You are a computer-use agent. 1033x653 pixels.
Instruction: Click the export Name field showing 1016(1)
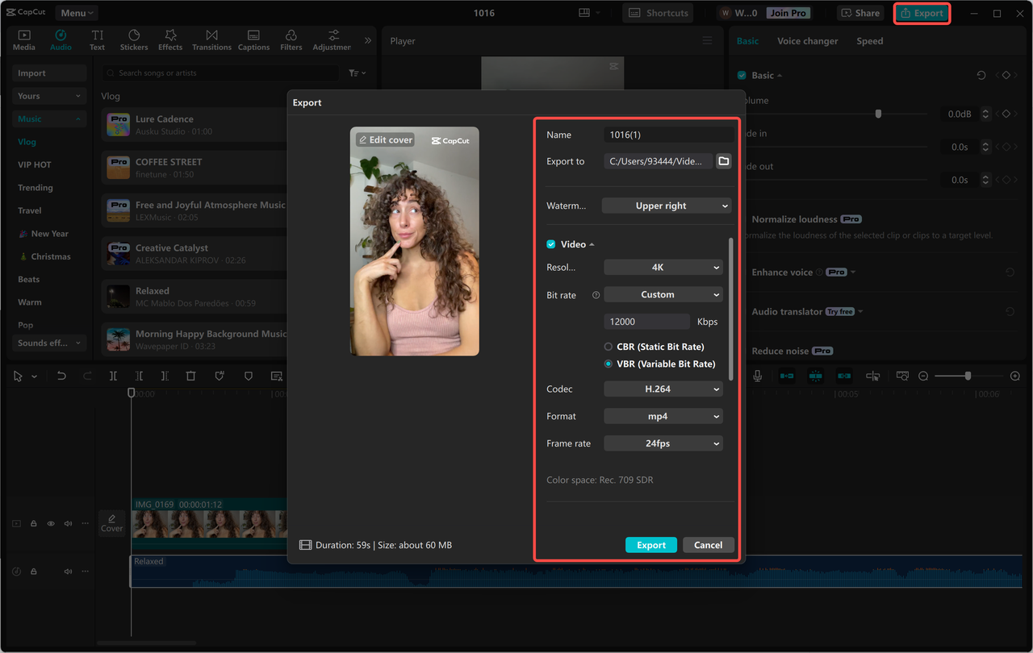(669, 135)
